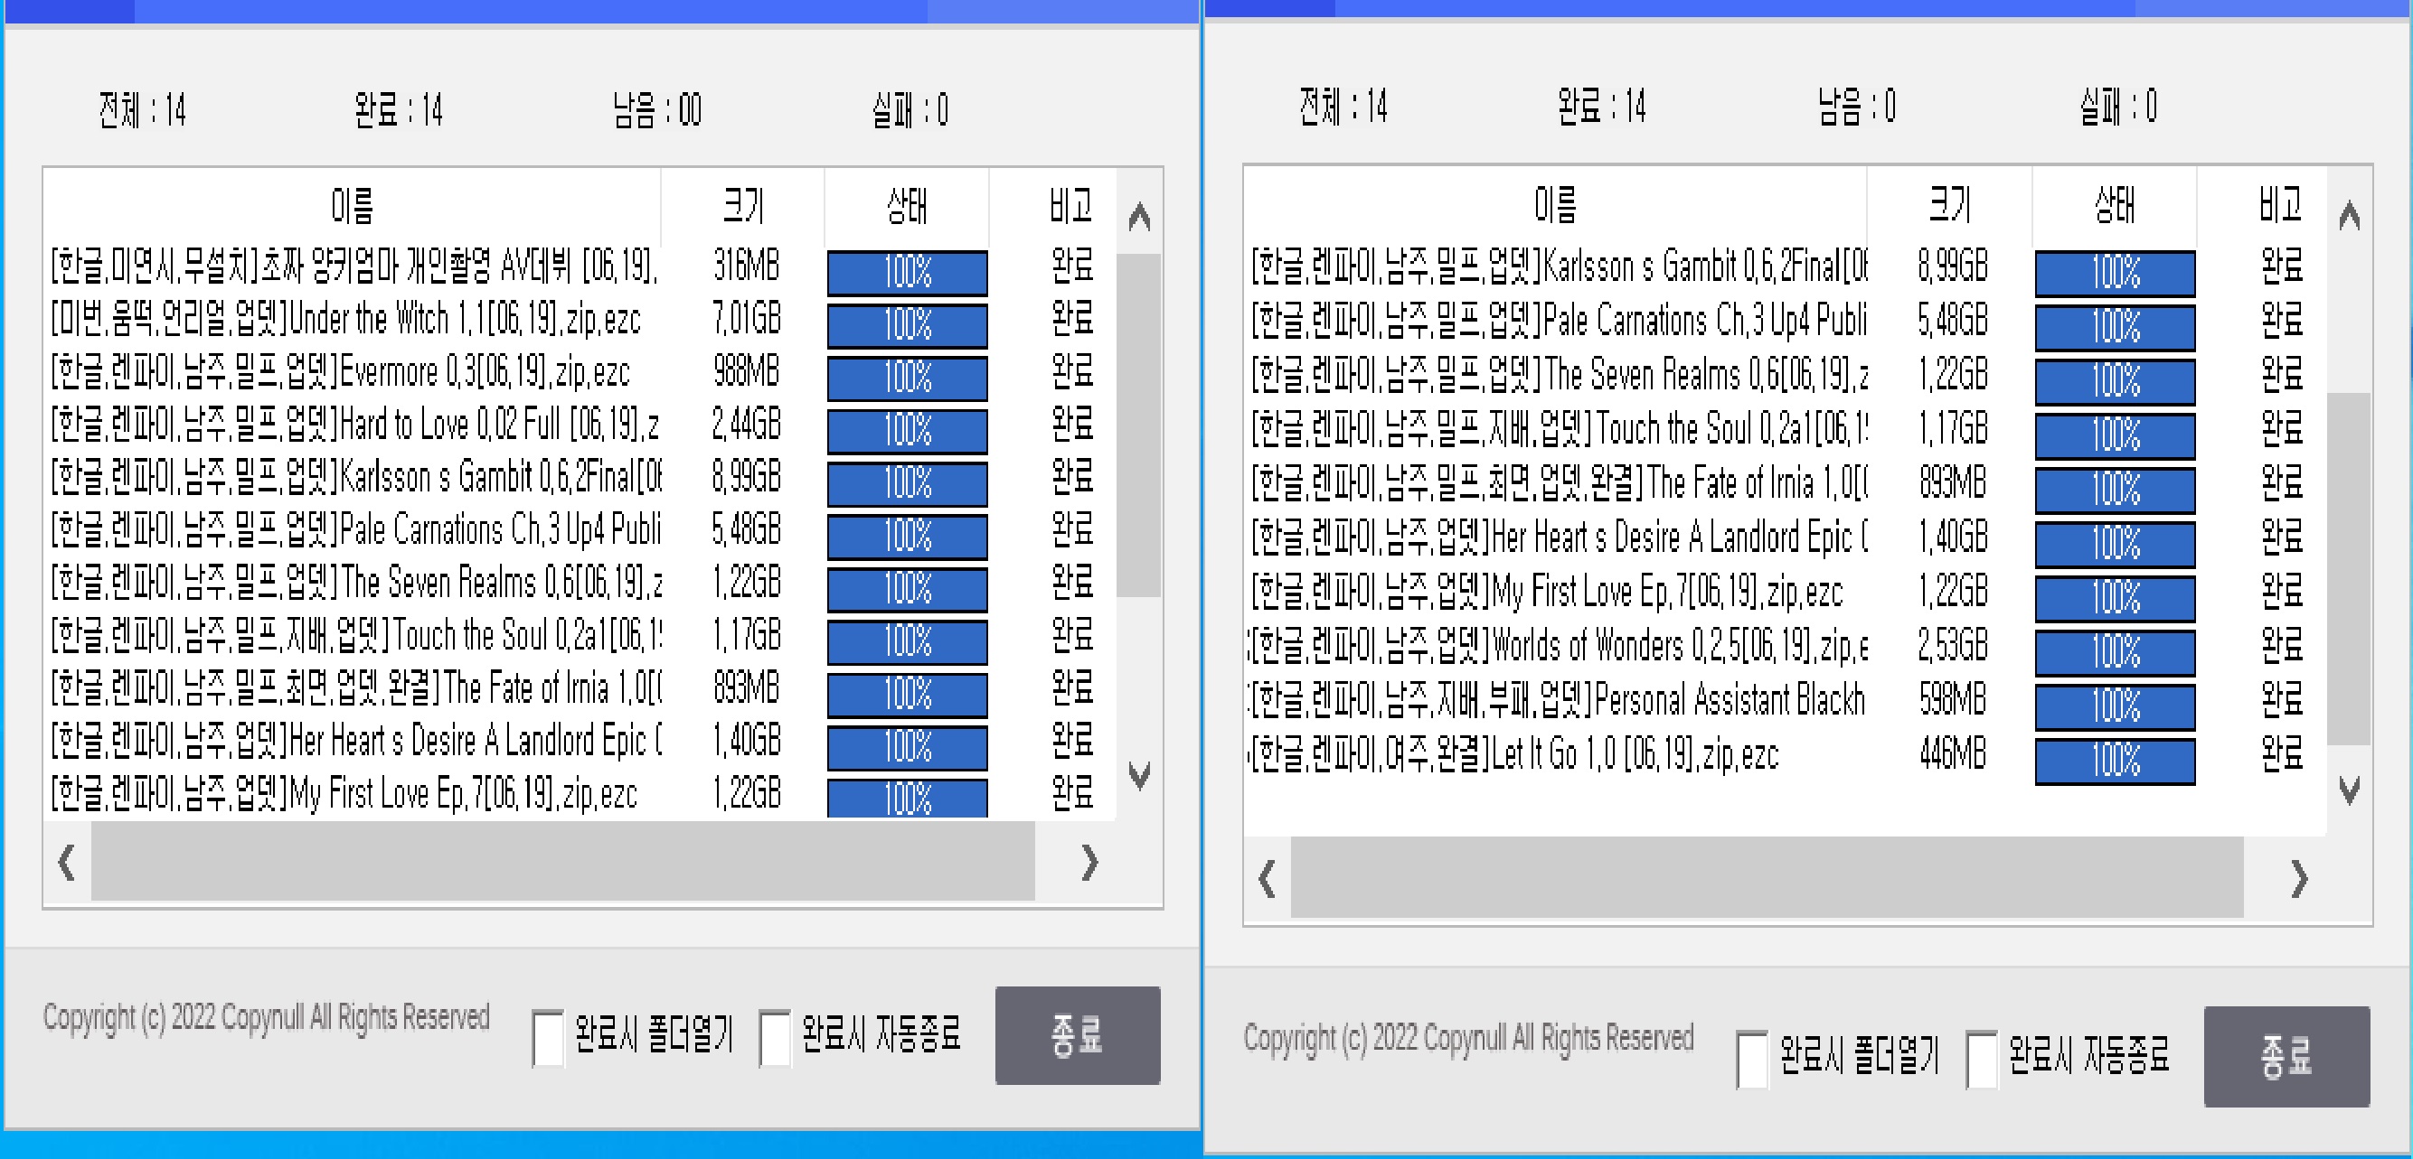2413x1159 pixels.
Task: Click 100% progress bar of Under the Witch
Action: (907, 325)
